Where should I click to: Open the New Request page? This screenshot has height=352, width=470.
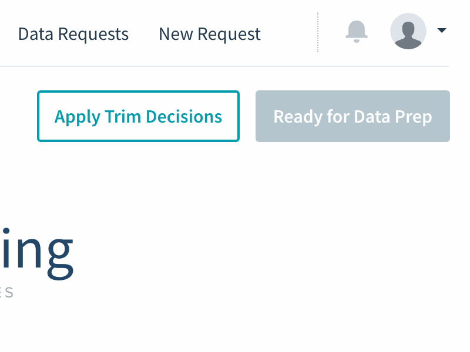[x=209, y=34]
